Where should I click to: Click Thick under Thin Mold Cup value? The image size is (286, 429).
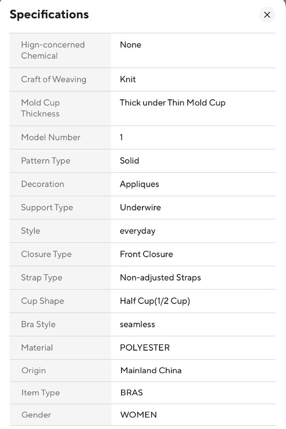point(172,103)
